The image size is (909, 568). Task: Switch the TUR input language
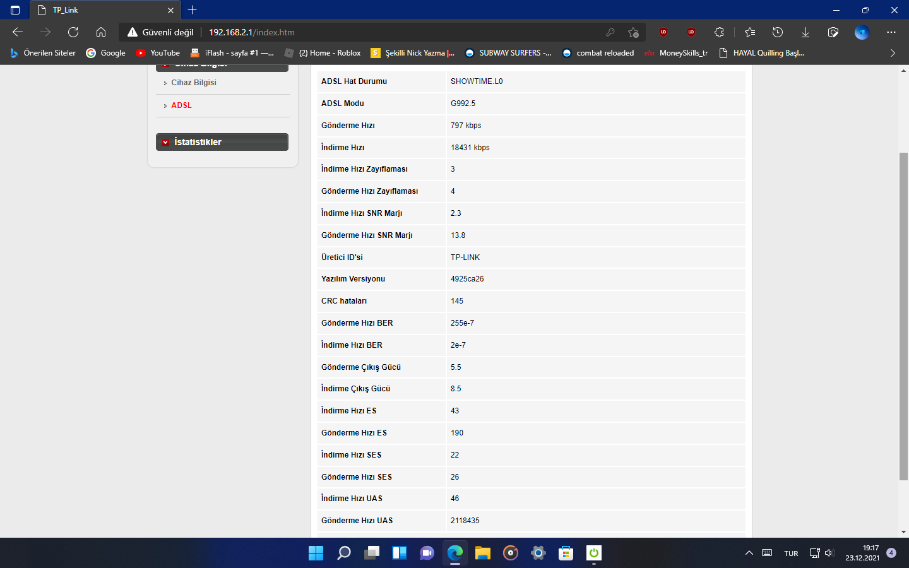(x=791, y=553)
